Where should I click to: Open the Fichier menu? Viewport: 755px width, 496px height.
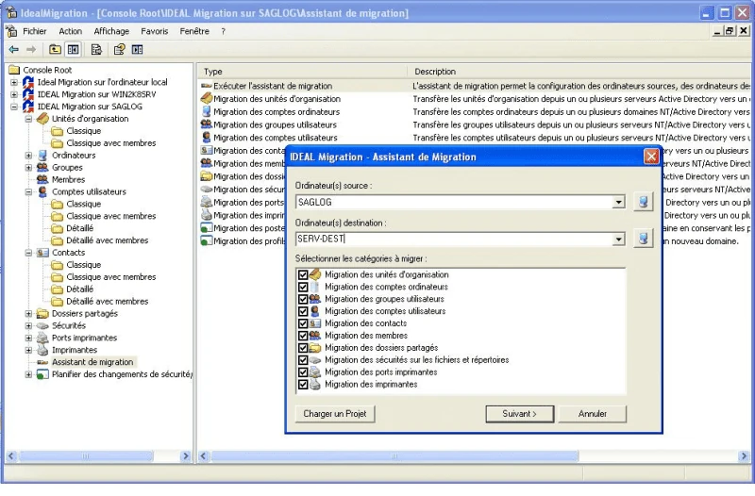tap(35, 31)
